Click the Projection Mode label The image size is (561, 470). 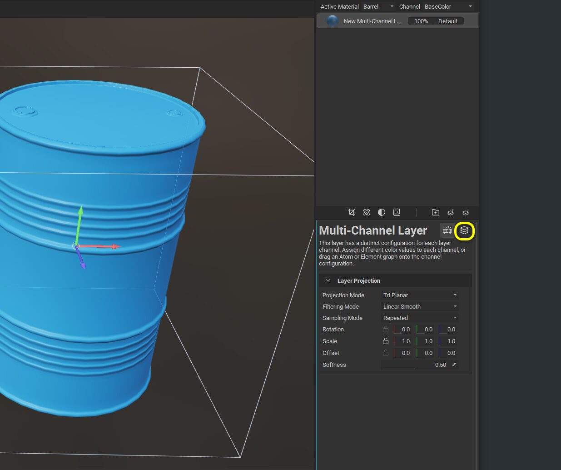[343, 295]
